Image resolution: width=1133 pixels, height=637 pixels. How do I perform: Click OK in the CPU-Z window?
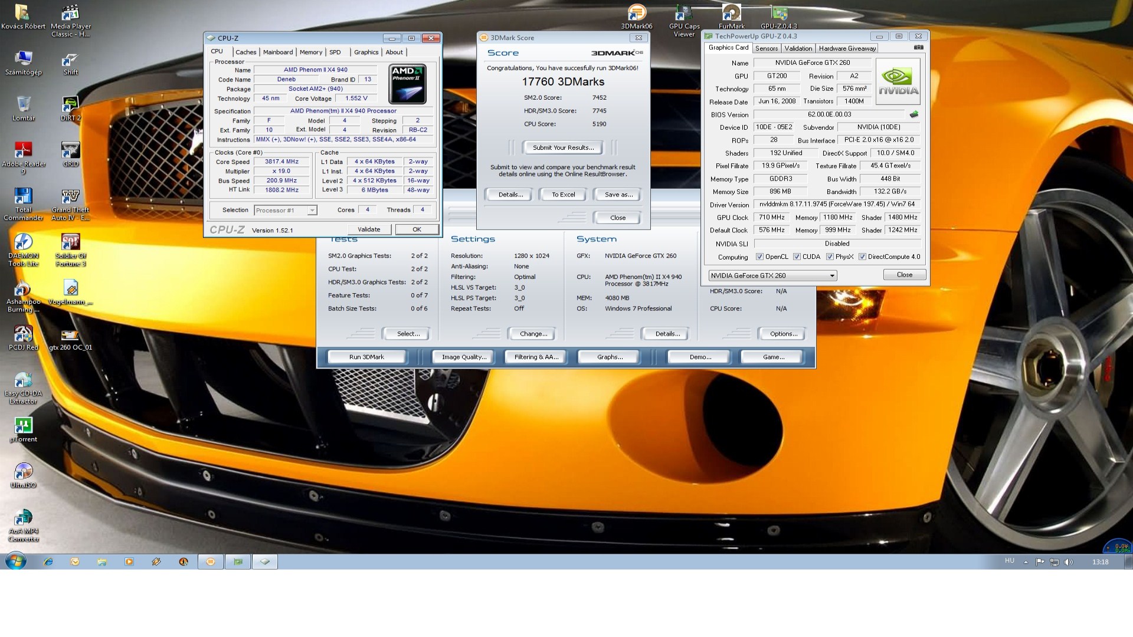417,229
